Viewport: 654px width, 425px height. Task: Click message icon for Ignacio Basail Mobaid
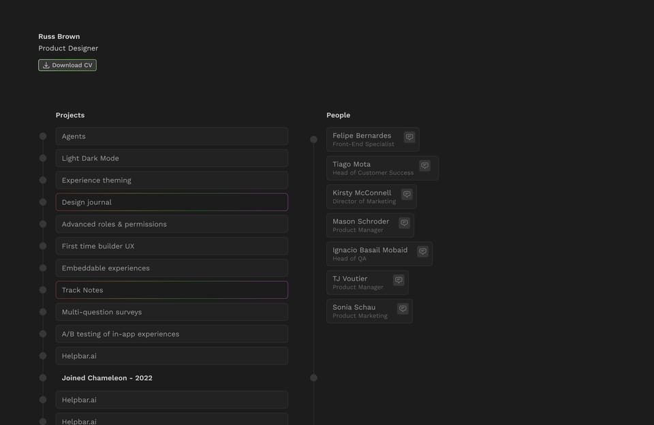[422, 251]
